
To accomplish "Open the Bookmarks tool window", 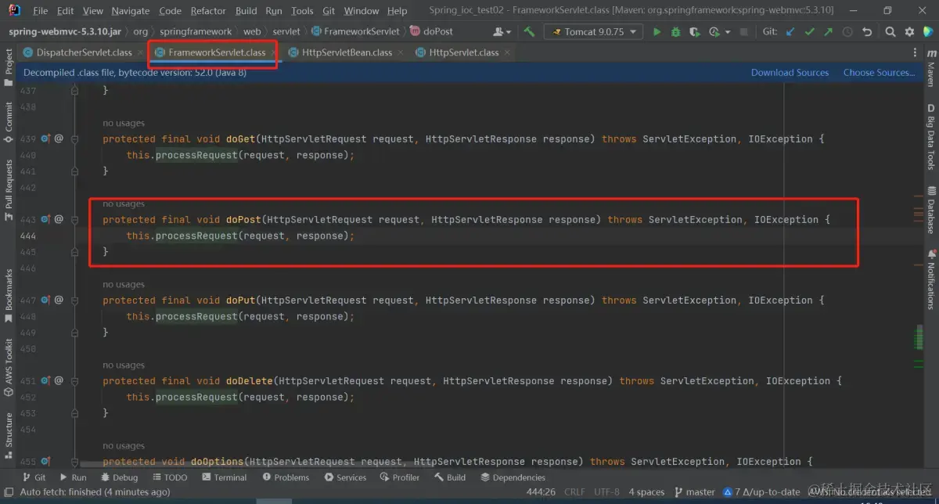I will click(x=9, y=294).
